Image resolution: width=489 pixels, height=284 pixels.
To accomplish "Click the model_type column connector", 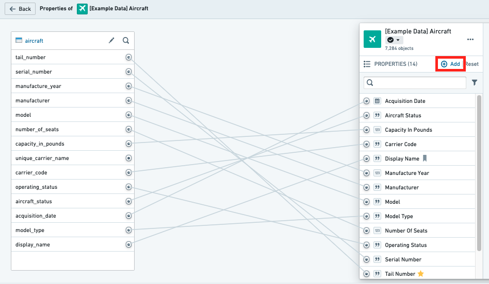I will [128, 230].
